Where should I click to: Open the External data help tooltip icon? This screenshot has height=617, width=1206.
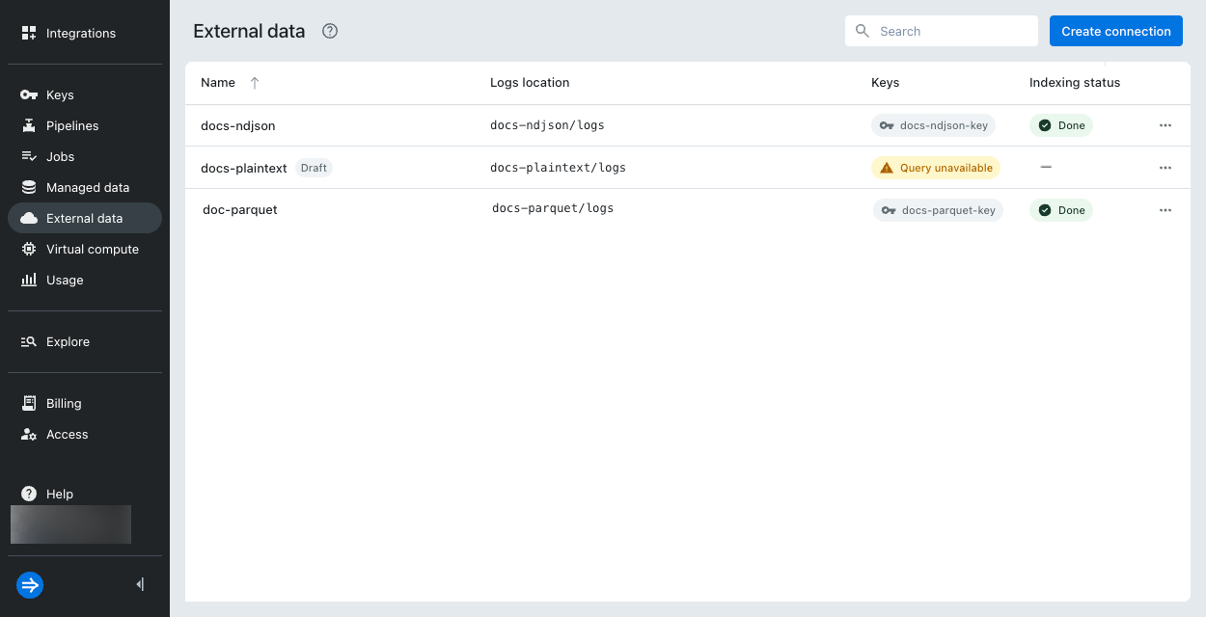(330, 31)
